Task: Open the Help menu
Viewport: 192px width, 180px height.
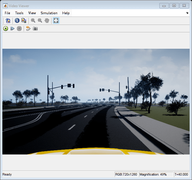Action: click(66, 13)
